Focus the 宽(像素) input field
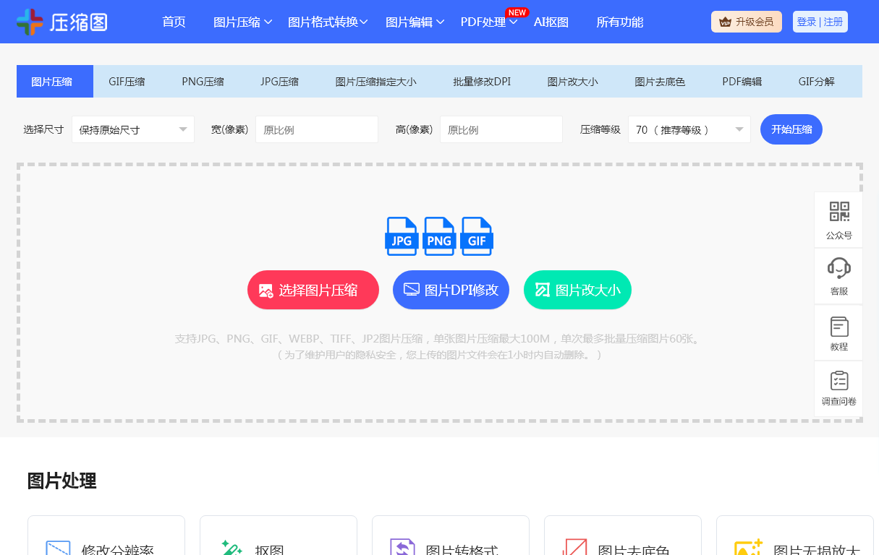The width and height of the screenshot is (879, 555). coord(316,130)
